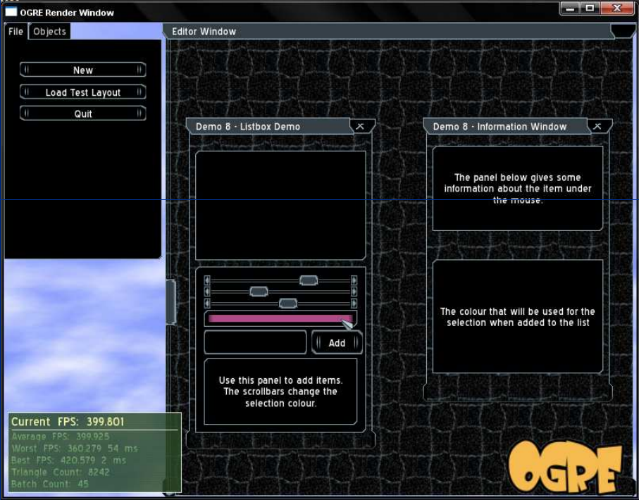Click the Add button
The height and width of the screenshot is (500, 639).
[x=337, y=343]
